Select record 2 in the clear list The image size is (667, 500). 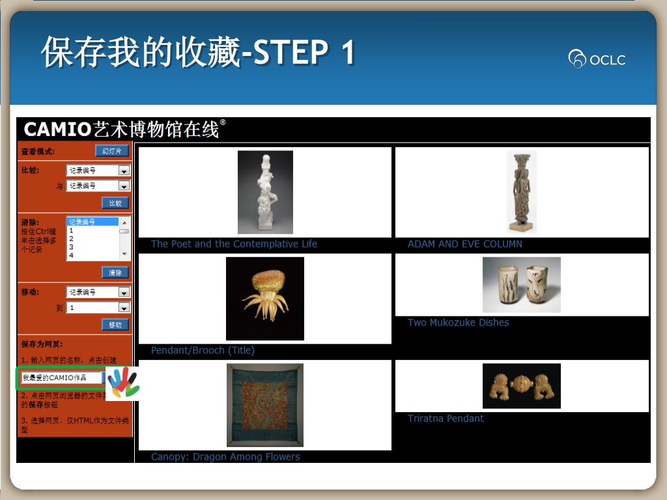point(92,238)
